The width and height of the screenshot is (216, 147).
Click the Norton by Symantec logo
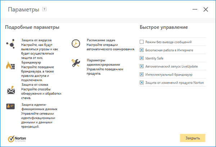click(x=17, y=139)
